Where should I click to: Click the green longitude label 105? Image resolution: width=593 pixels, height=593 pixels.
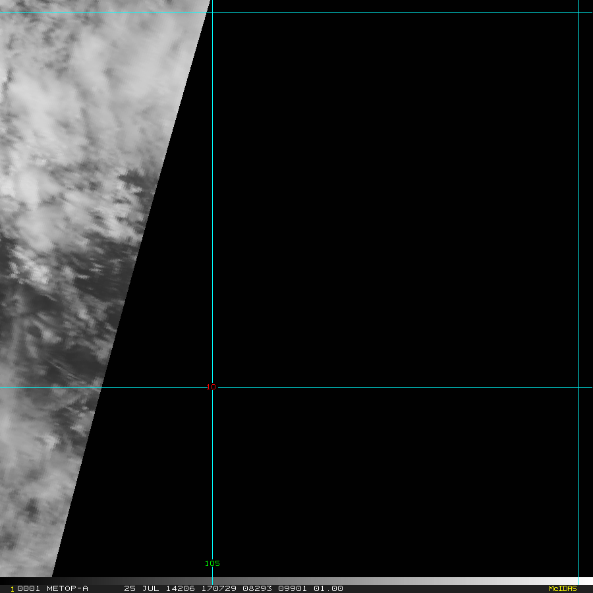pyautogui.click(x=212, y=563)
